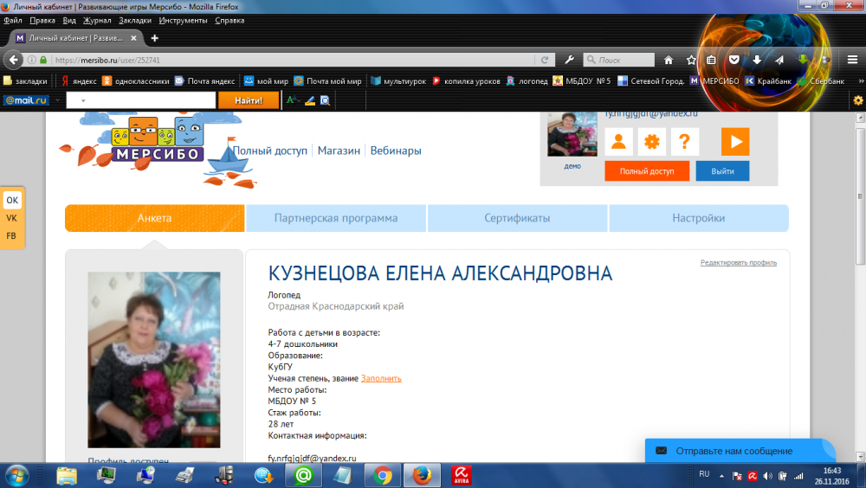This screenshot has width=866, height=488.
Task: Open the Windows Start menu
Action: click(16, 475)
